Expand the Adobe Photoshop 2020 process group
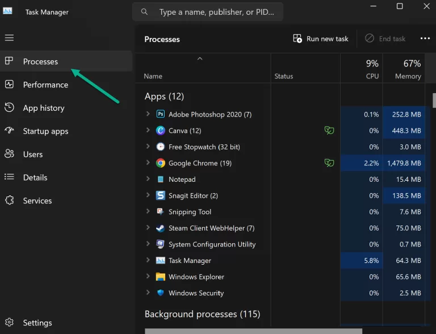 [x=148, y=114]
